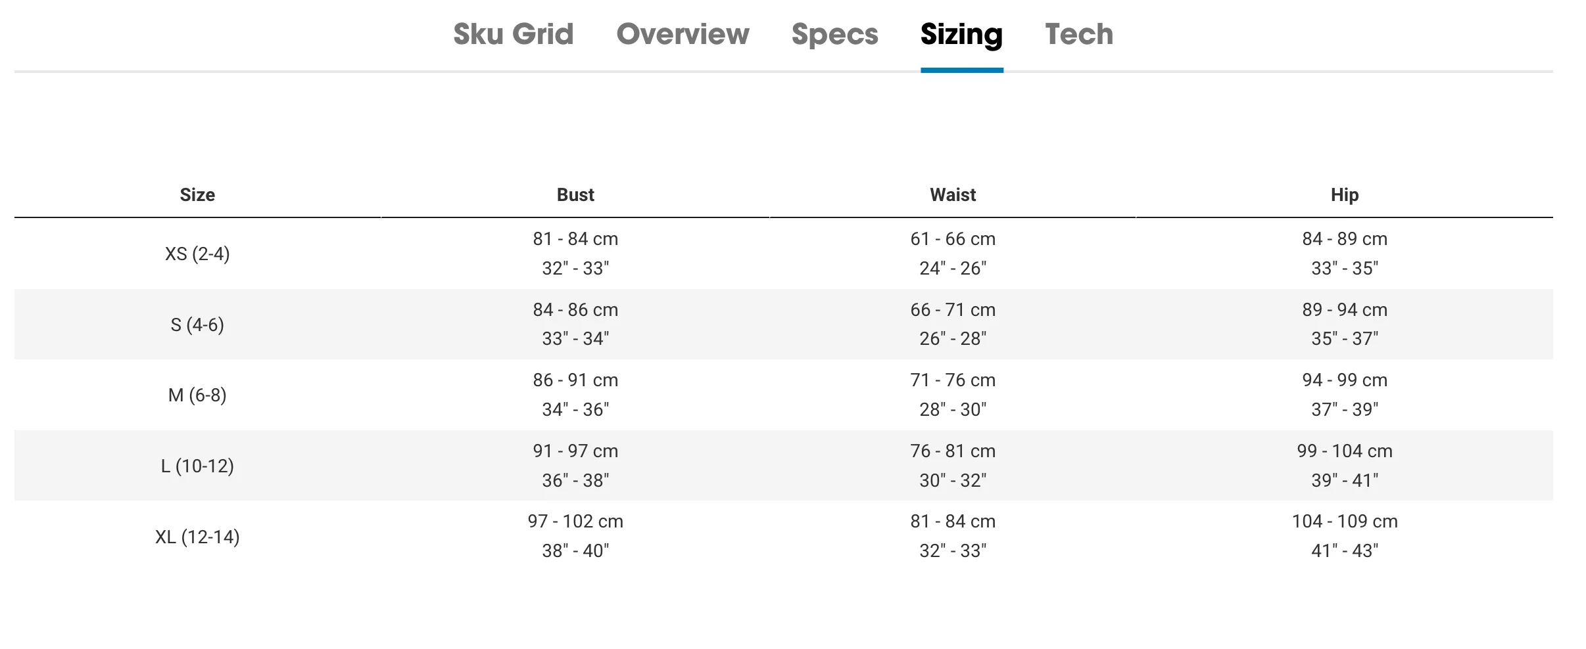Click the Size column header
Screen dimensions: 1586x649
pos(197,194)
